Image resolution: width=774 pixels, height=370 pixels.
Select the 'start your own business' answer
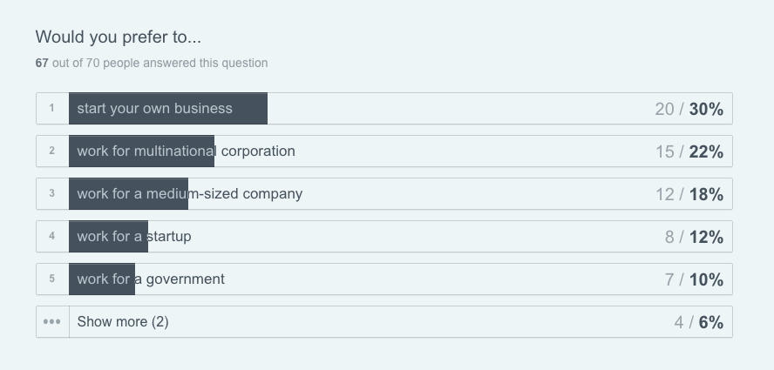pyautogui.click(x=154, y=109)
